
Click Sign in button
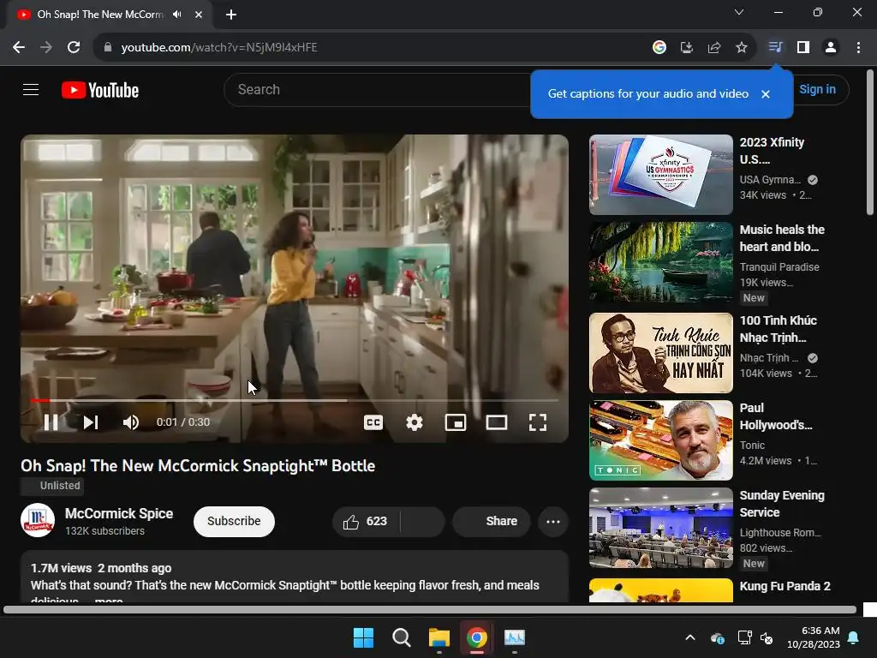coord(817,89)
